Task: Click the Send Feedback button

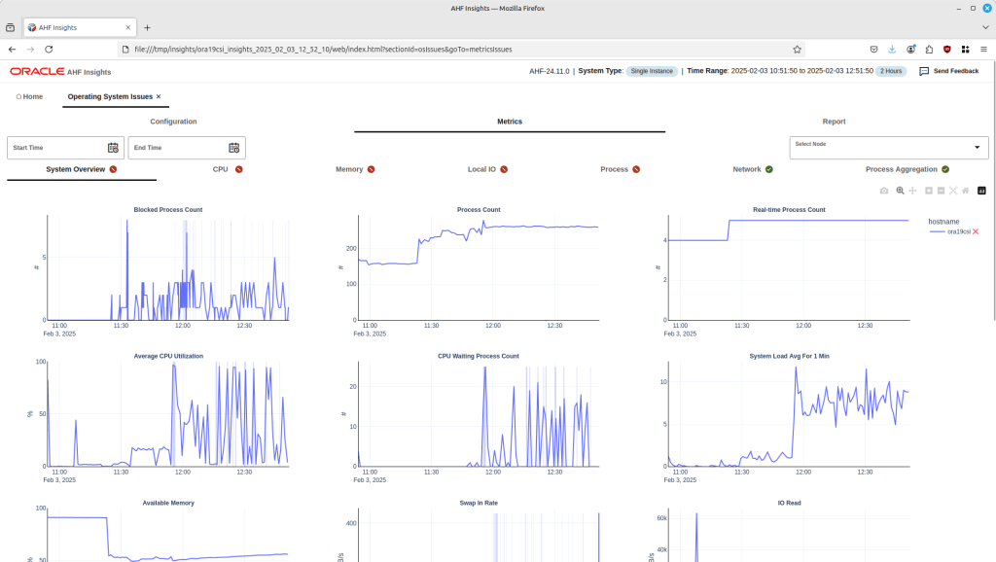Action: tap(948, 71)
